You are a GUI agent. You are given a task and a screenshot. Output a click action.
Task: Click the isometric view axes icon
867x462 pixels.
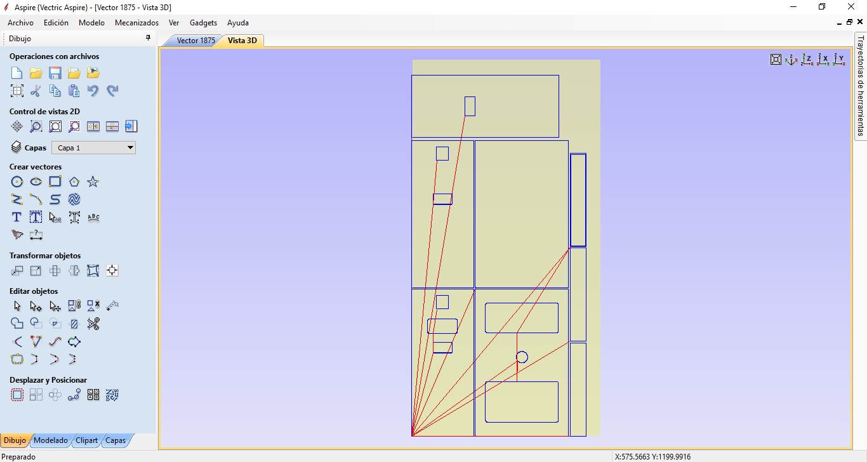(x=791, y=60)
